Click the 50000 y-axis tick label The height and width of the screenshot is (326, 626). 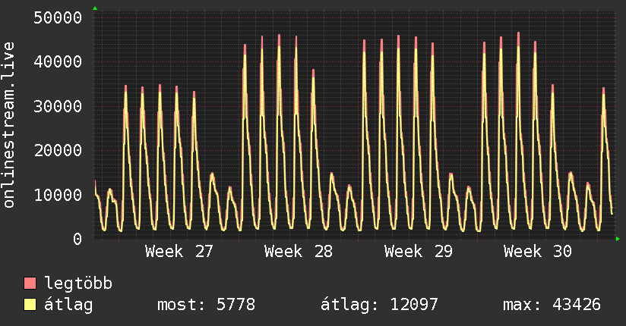point(58,17)
